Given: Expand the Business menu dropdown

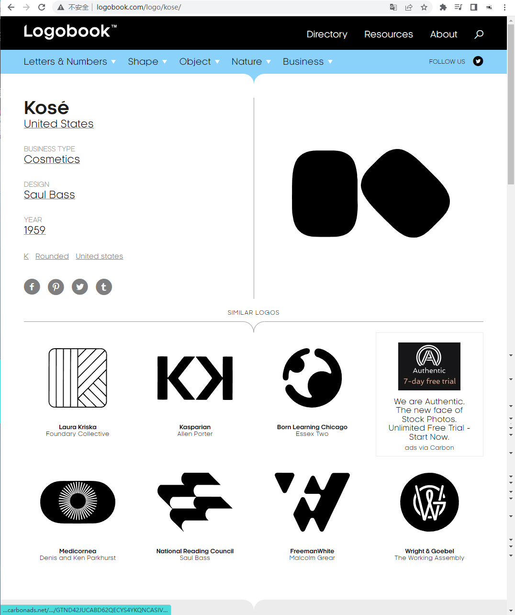Looking at the screenshot, I should (x=307, y=62).
